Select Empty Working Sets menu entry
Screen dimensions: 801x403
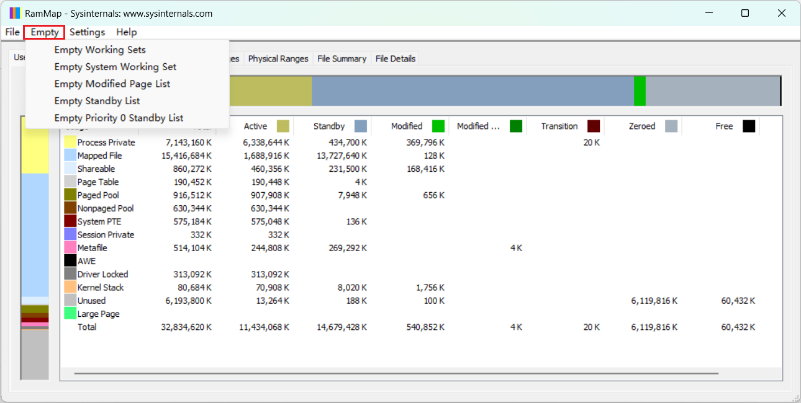[x=100, y=50]
